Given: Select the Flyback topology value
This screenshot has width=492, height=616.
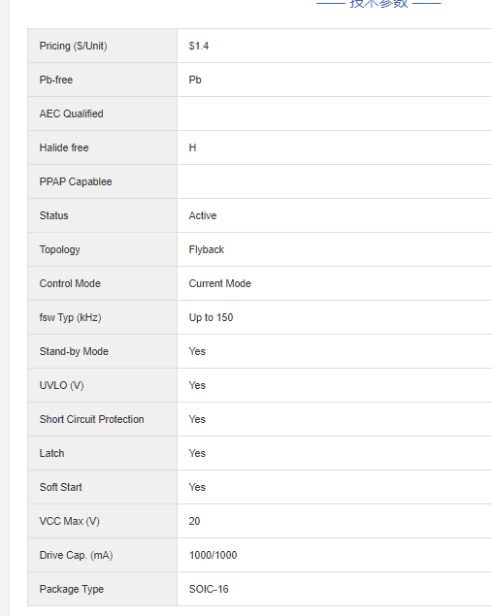Looking at the screenshot, I should (207, 249).
